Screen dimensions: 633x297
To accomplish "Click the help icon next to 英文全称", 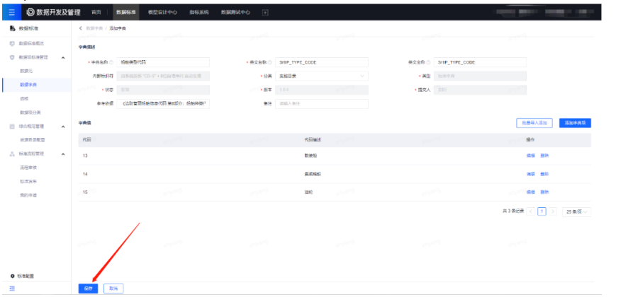I will point(428,62).
